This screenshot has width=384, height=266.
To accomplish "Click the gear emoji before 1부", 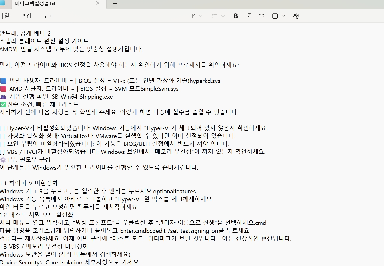I will 3,160.
